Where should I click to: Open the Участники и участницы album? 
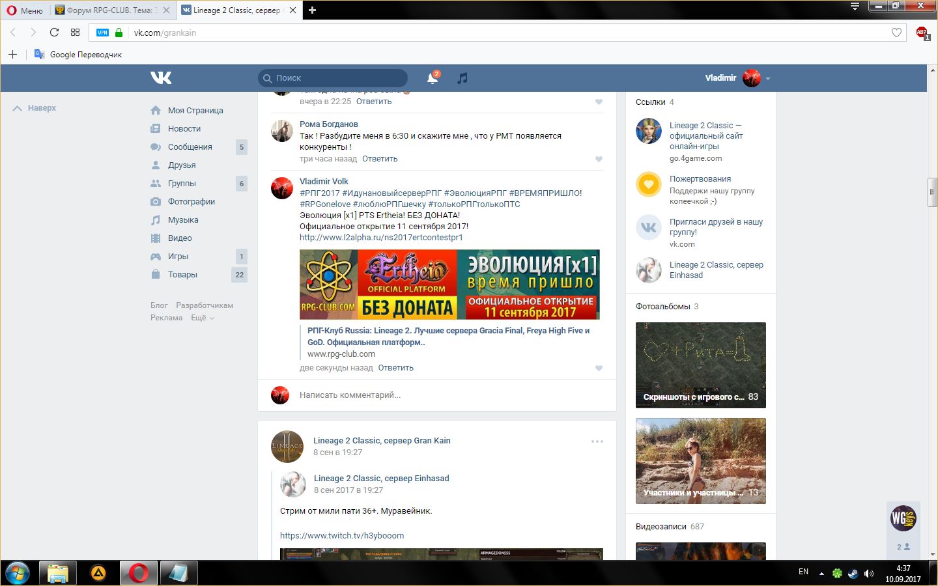[x=701, y=461]
